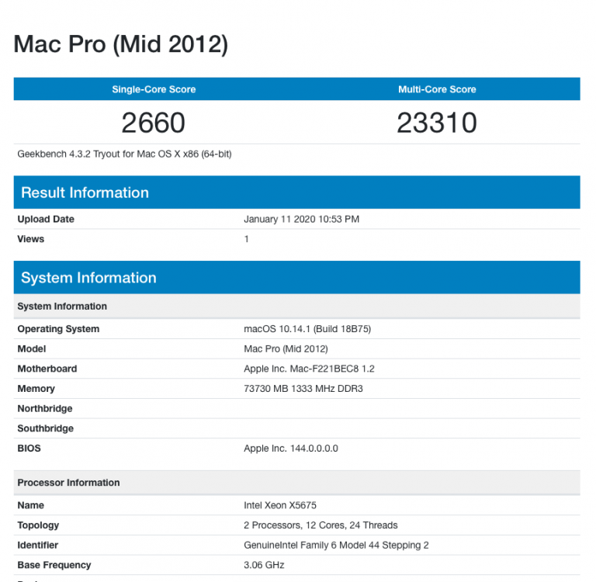Select the '73730 MB 1333 MHz DDR3' value
596x582 pixels.
tap(303, 389)
